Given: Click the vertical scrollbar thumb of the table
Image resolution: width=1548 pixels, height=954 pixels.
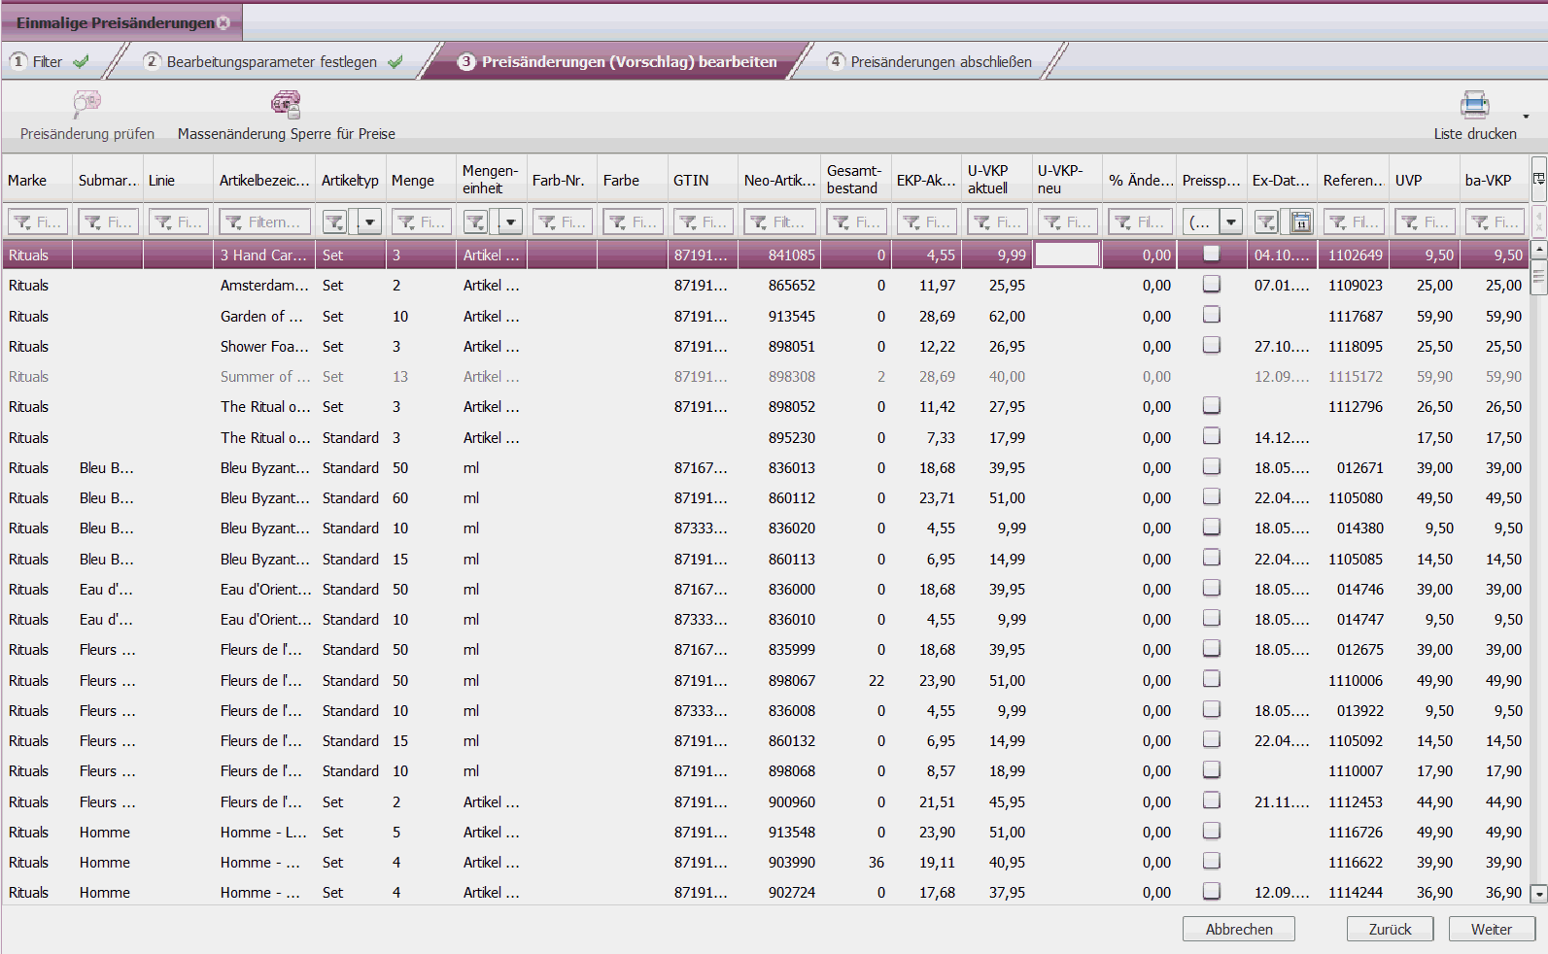Looking at the screenshot, I should tap(1538, 277).
